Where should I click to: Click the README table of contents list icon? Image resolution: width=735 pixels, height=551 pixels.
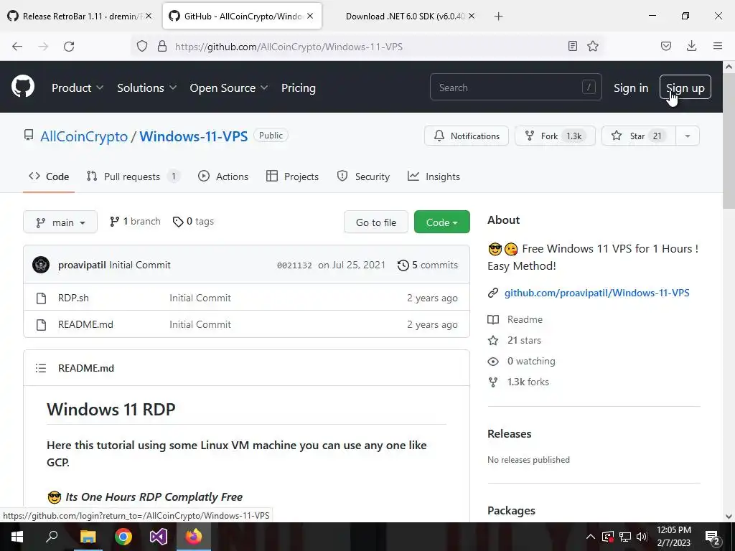click(41, 368)
